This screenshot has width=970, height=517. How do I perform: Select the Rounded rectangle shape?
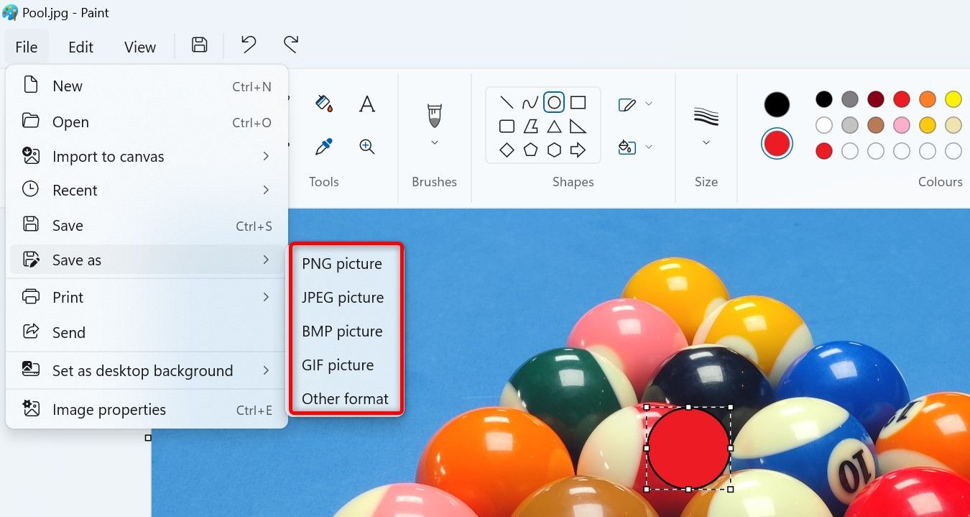pos(507,127)
